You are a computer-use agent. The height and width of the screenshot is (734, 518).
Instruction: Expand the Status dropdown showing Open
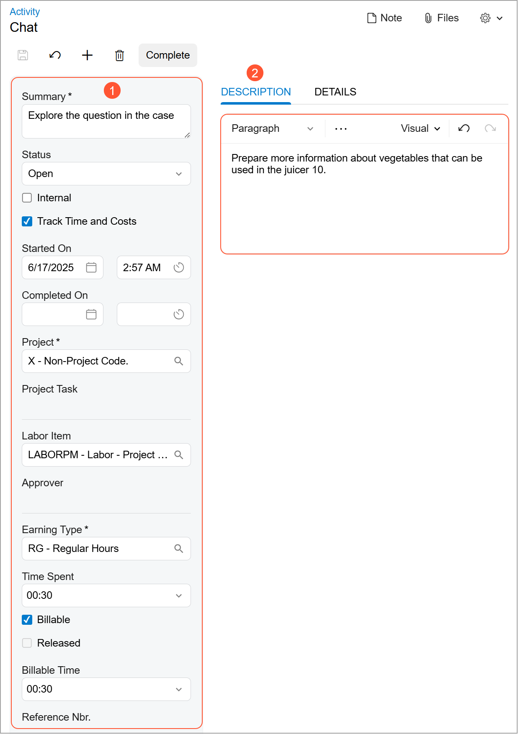click(x=106, y=174)
